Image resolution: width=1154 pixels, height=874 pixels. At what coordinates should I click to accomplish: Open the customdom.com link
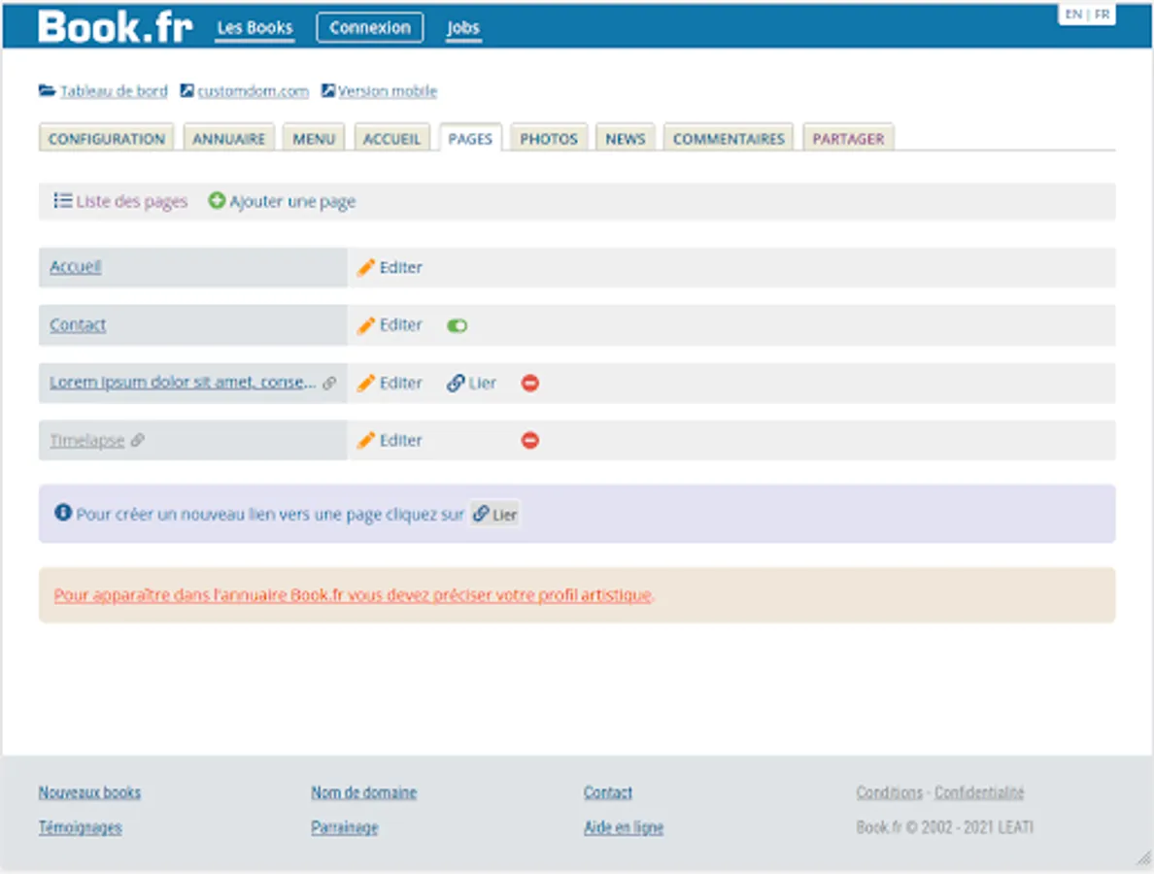(253, 91)
